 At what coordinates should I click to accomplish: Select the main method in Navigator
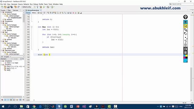[12, 63]
